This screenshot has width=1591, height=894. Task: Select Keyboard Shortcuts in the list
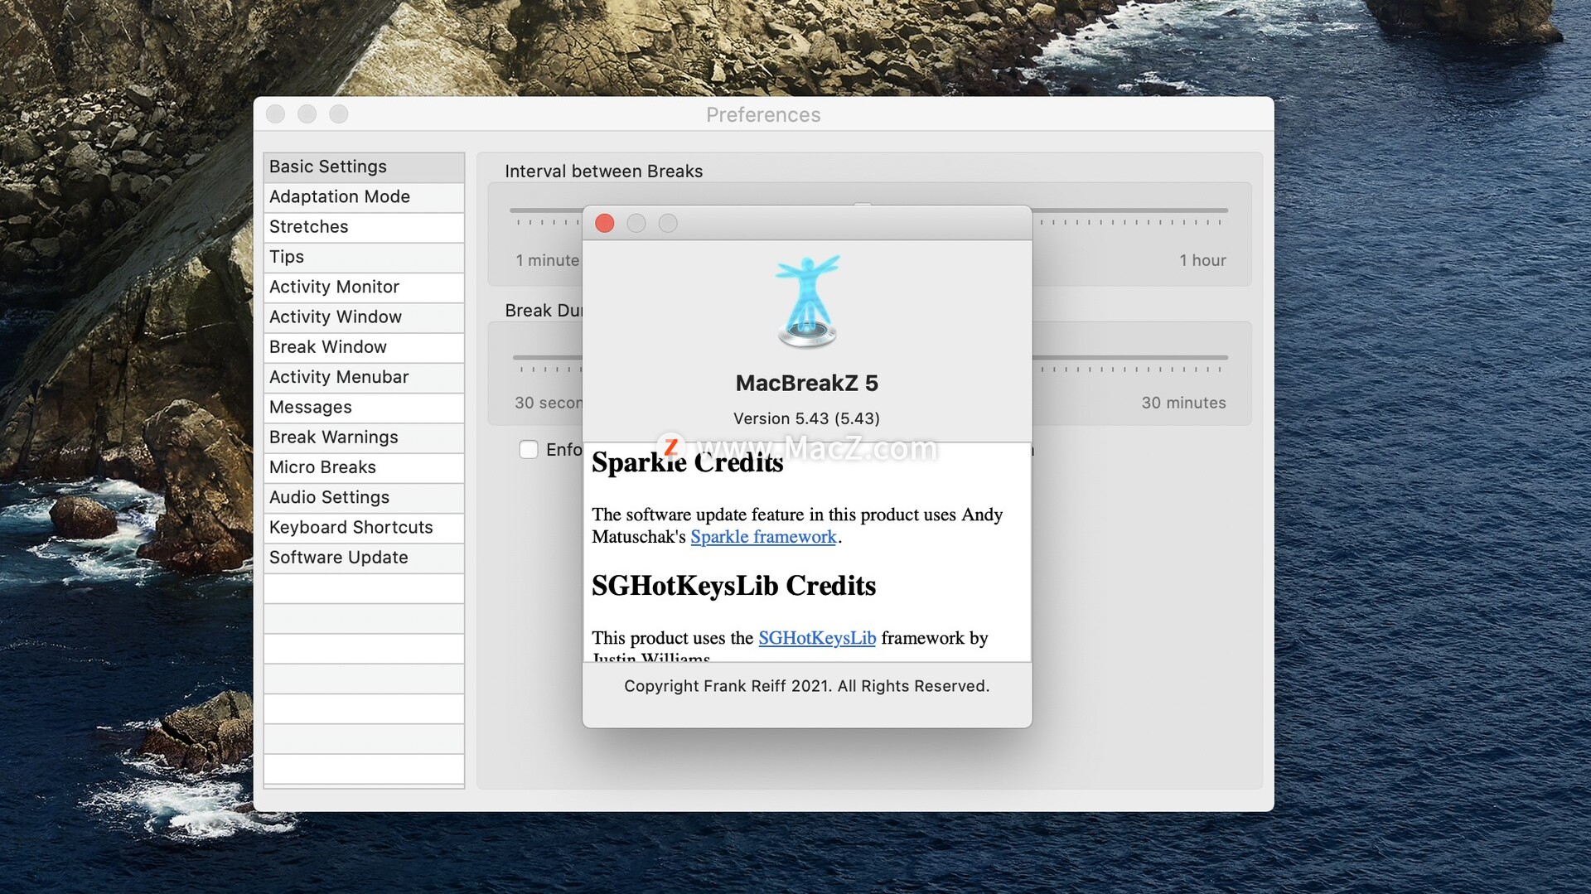[x=364, y=528]
